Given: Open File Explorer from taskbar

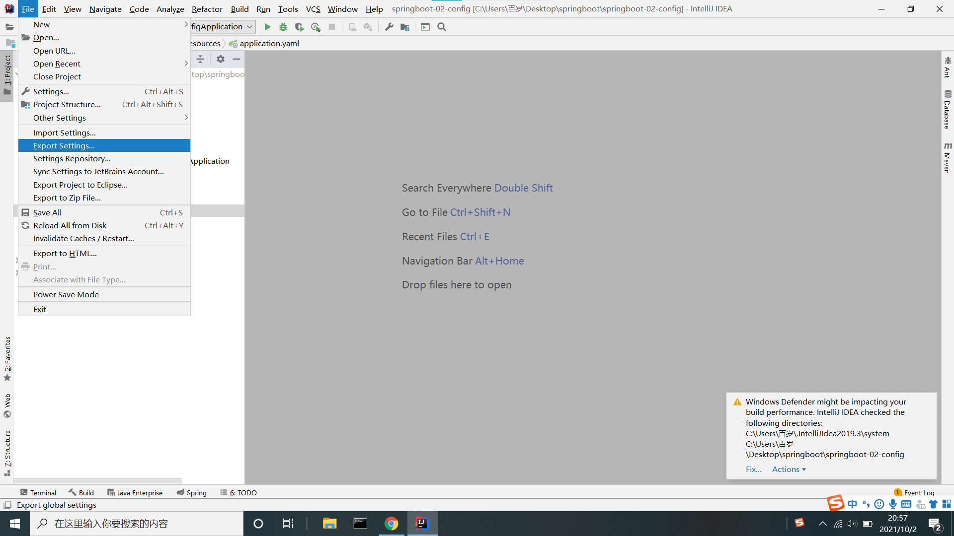Looking at the screenshot, I should pyautogui.click(x=329, y=524).
